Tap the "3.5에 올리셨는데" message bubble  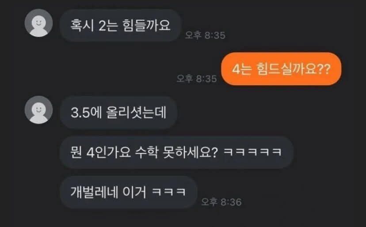tap(118, 113)
